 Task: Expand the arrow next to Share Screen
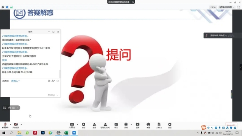pos(77,124)
